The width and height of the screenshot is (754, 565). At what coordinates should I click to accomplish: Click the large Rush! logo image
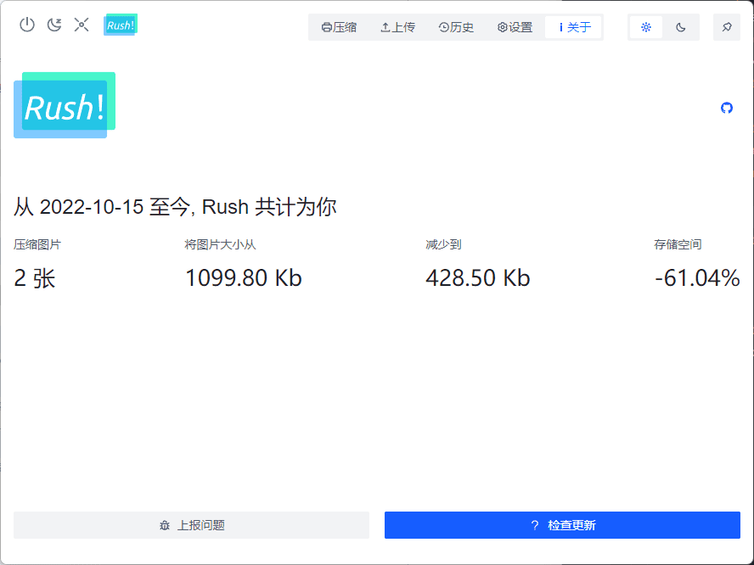pos(65,105)
